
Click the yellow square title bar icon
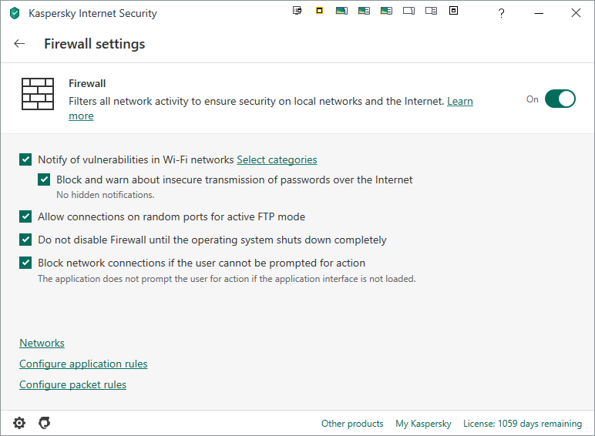pos(319,11)
